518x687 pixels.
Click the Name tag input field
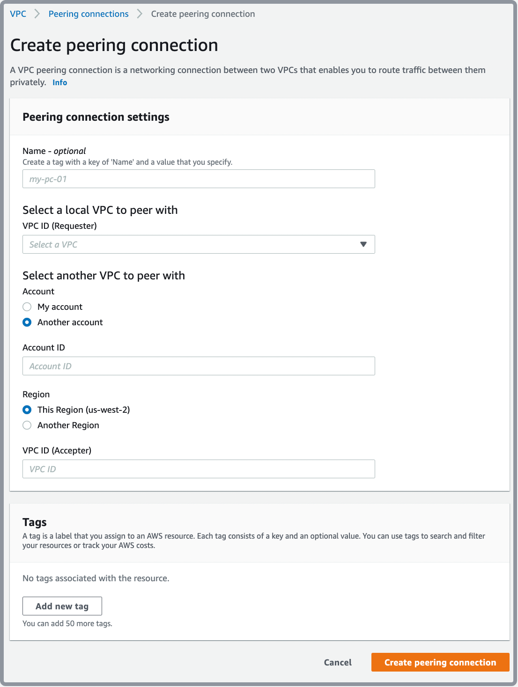pyautogui.click(x=199, y=179)
